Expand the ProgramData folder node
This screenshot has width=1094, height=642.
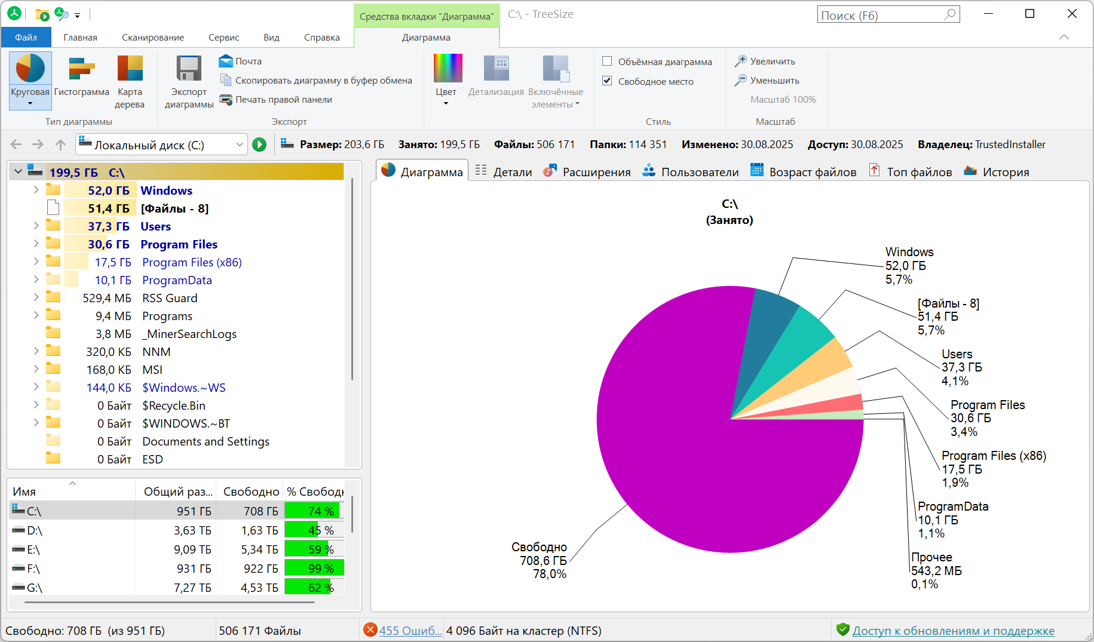coord(36,279)
